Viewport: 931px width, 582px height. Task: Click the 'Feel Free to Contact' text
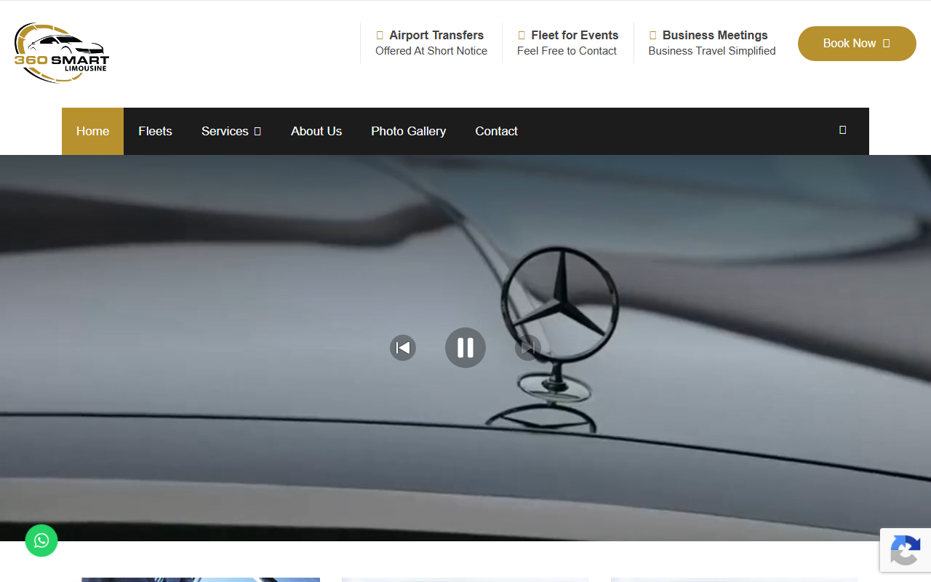pos(567,51)
